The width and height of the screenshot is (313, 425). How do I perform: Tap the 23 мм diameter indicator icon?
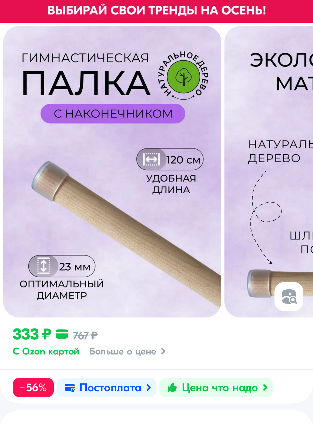44,266
